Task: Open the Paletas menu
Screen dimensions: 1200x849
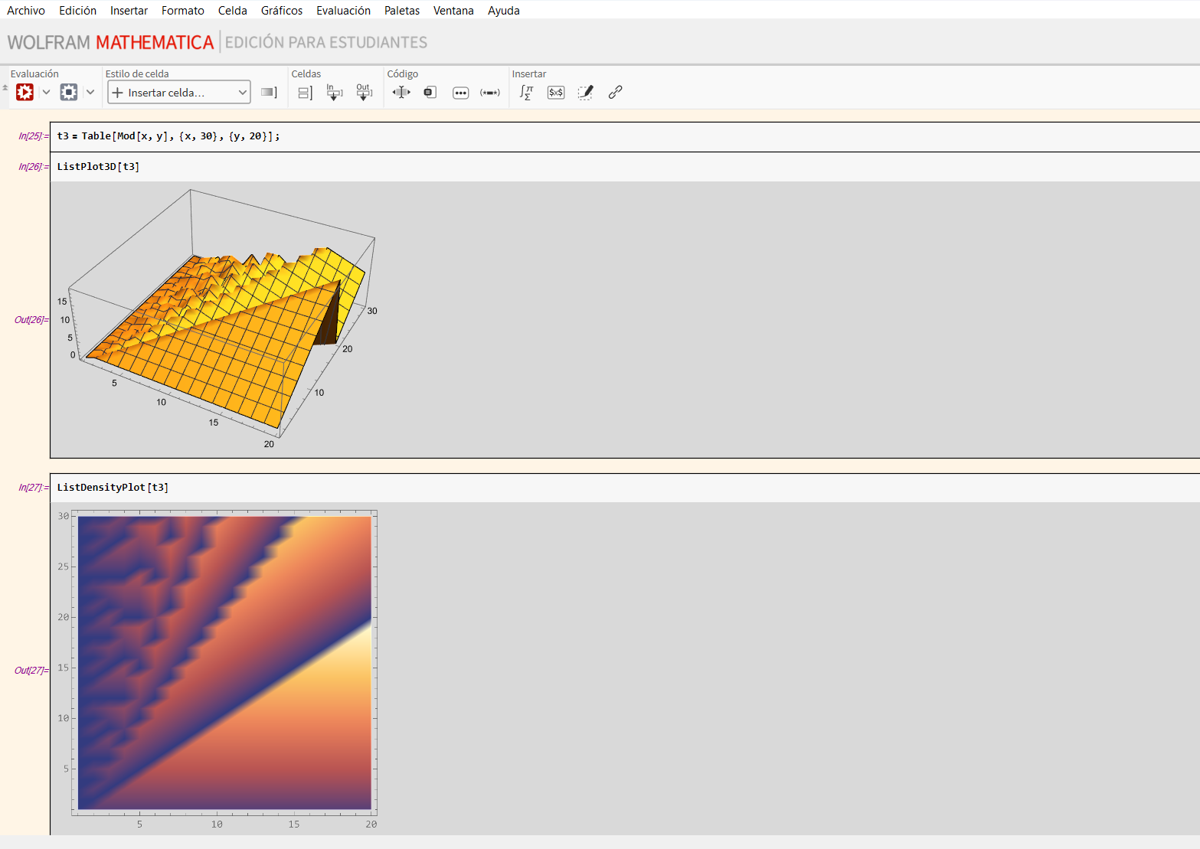Action: coord(401,11)
